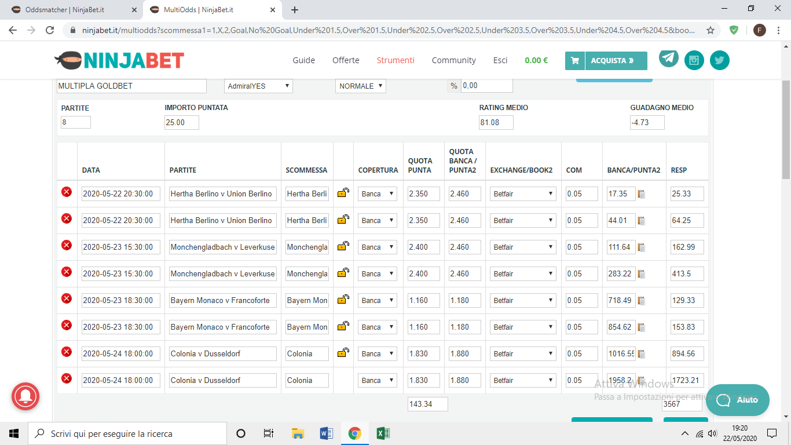Click the shopping cart next to ACQUISTA
The width and height of the screenshot is (791, 445).
(574, 60)
